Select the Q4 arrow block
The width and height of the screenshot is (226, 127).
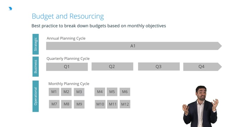tap(202, 67)
